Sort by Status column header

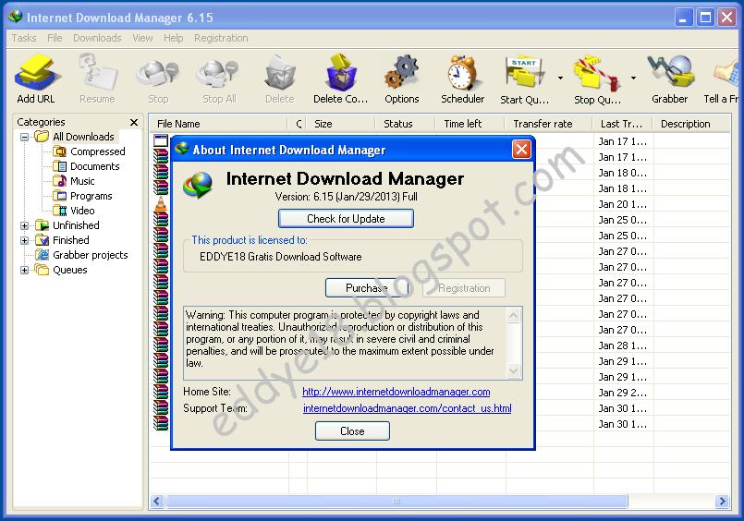(x=405, y=124)
